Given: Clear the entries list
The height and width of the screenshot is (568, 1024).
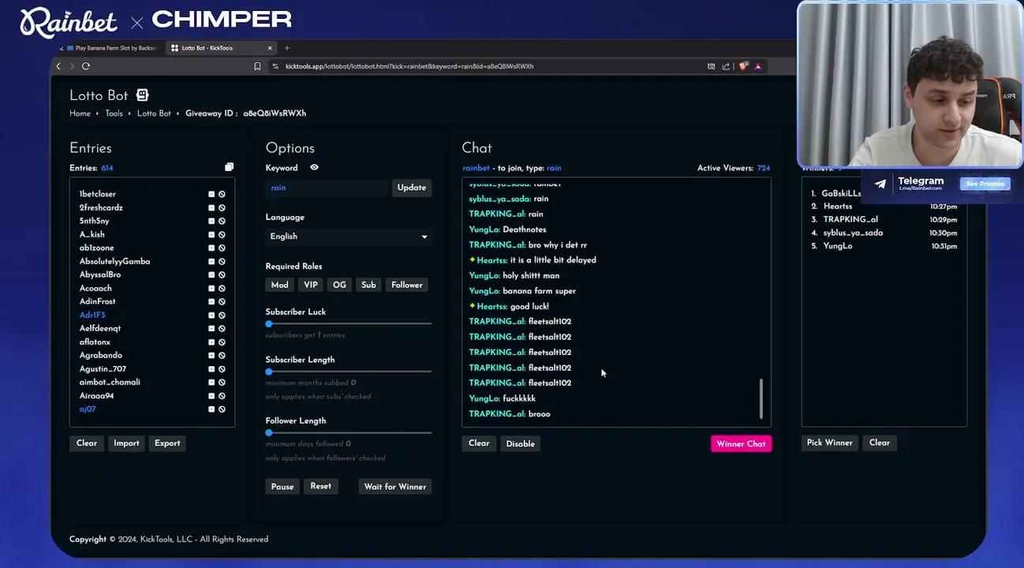Looking at the screenshot, I should (87, 443).
